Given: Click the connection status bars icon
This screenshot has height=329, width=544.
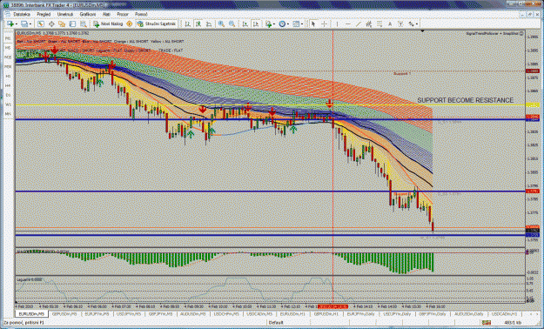Looking at the screenshot, I should click(x=487, y=322).
